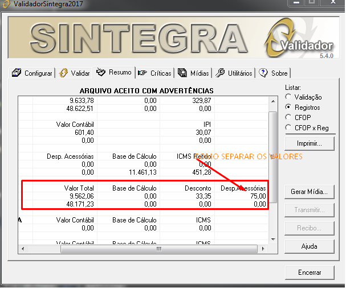346x289 pixels.
Task: Click the Transmitir button
Action: pyautogui.click(x=310, y=210)
